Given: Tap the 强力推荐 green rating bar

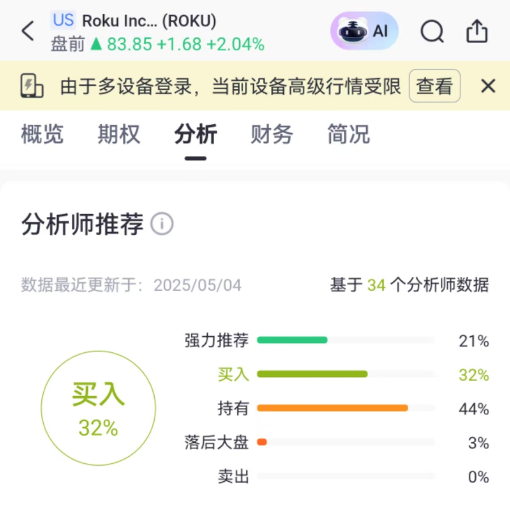Looking at the screenshot, I should 292,340.
